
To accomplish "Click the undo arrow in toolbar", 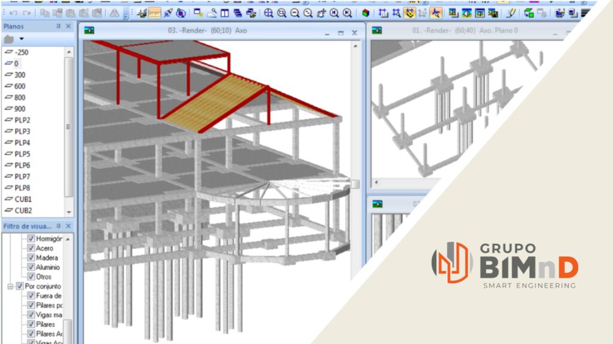I will (13, 13).
